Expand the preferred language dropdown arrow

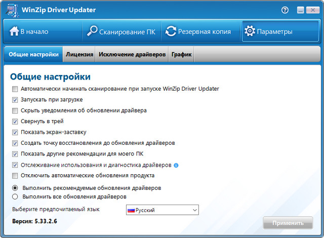[x=193, y=210]
